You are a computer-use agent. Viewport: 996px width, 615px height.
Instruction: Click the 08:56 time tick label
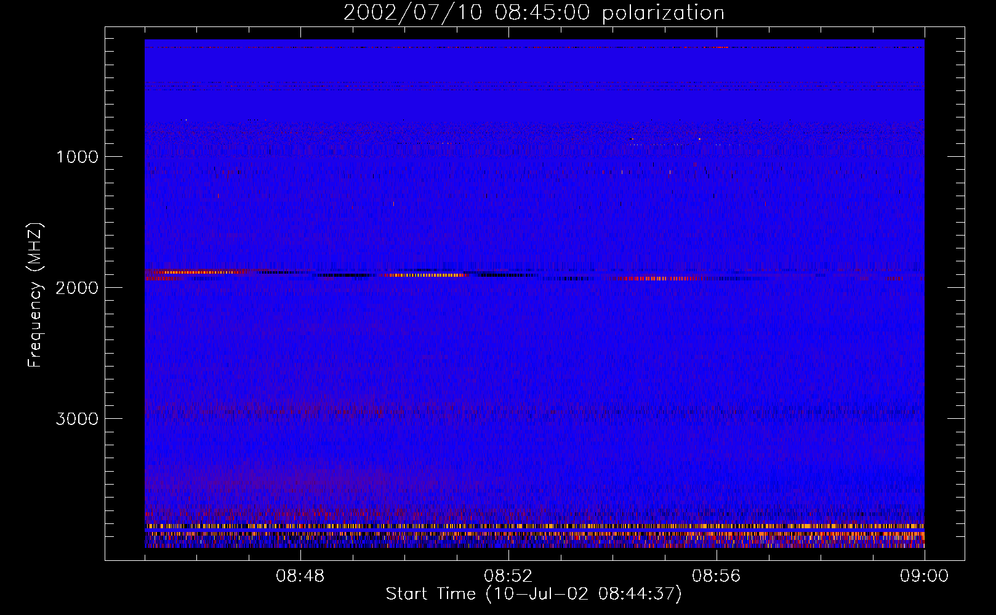(x=717, y=576)
